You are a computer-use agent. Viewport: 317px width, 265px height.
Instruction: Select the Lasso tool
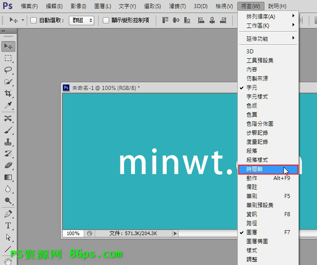8,70
